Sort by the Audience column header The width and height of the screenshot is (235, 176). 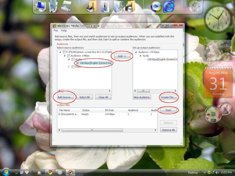click(138, 110)
